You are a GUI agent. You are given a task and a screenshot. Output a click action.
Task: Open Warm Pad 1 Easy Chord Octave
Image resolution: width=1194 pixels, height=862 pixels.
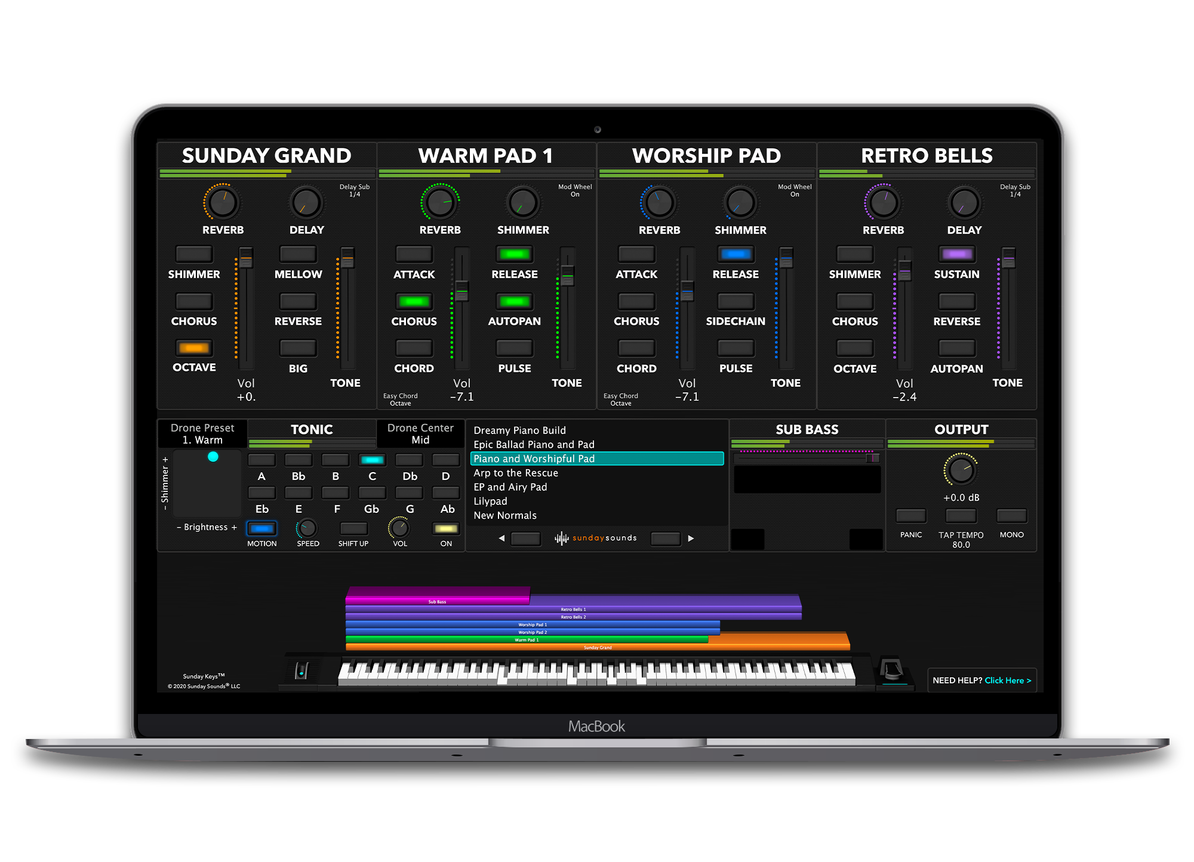tap(400, 399)
